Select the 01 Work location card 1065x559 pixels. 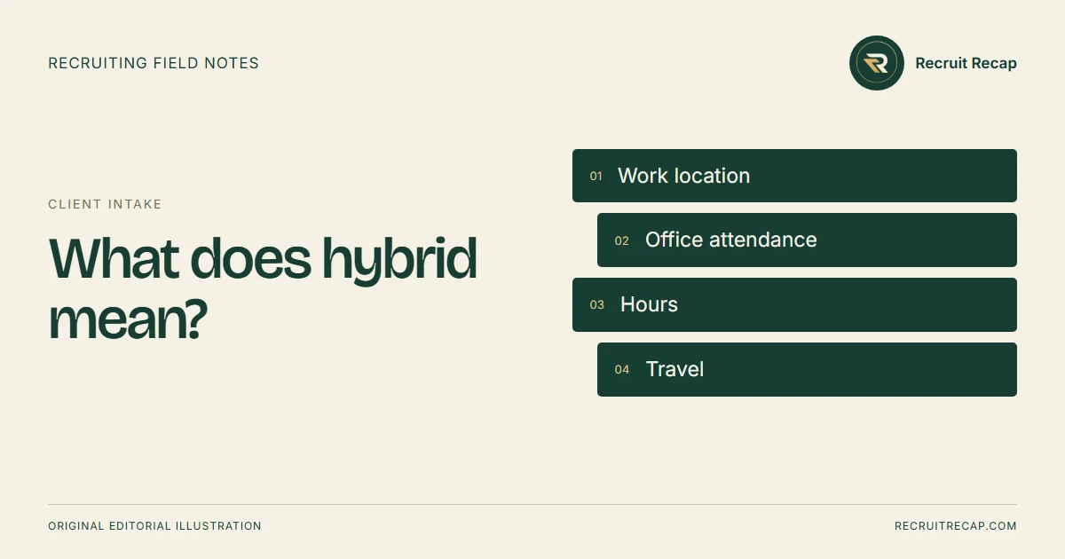pos(794,176)
